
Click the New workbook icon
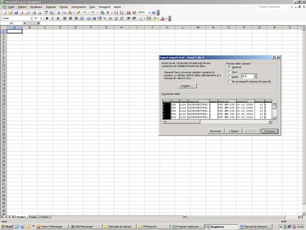pos(4,13)
